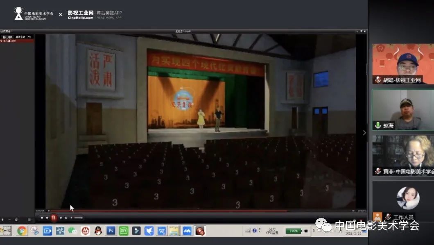Expand the participant panel side arrow

364,133
